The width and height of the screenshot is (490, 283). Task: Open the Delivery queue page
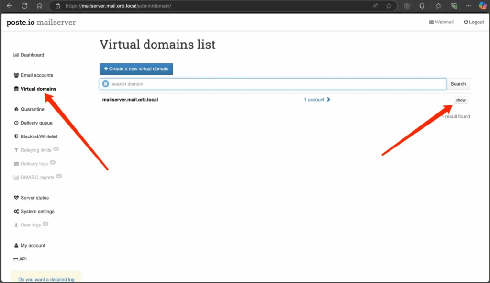coord(36,123)
